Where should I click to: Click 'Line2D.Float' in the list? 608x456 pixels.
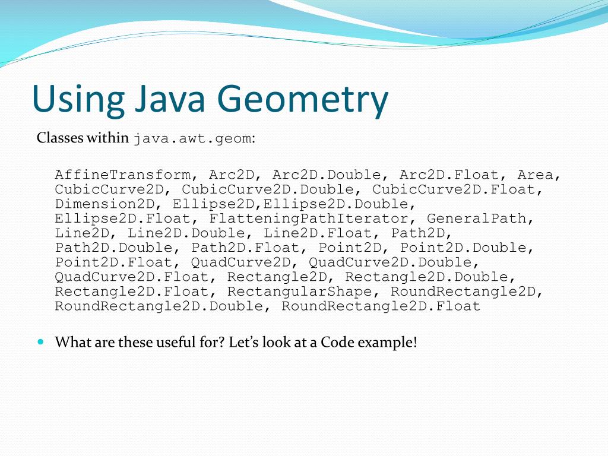click(x=318, y=233)
